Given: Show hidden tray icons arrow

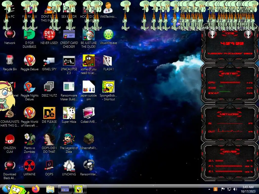Looking at the screenshot, I should (209, 189).
